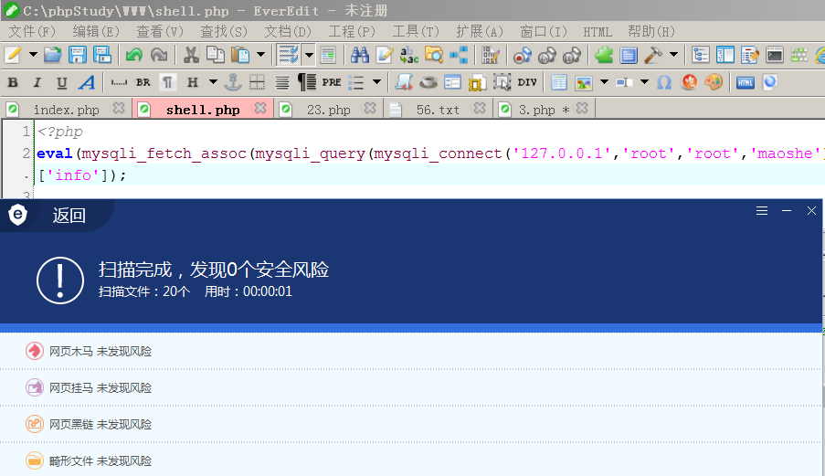Open the New file dropdown arrow

coord(33,55)
